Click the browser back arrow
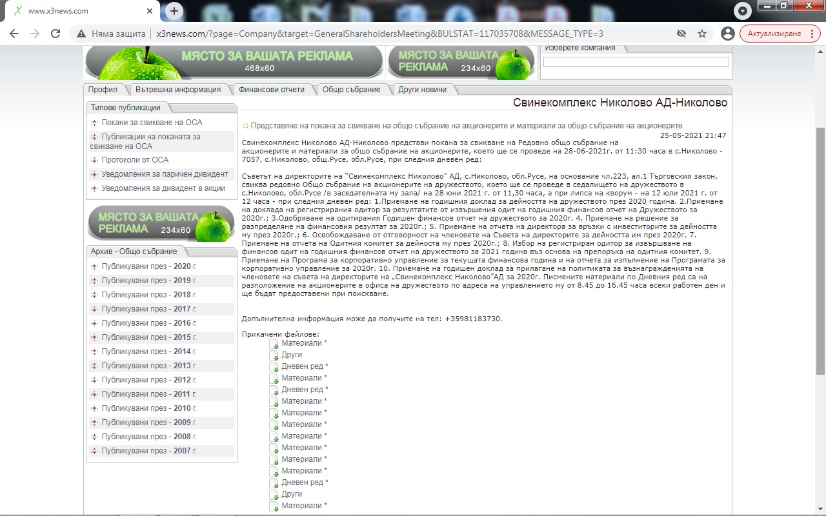This screenshot has width=826, height=516. click(x=14, y=34)
